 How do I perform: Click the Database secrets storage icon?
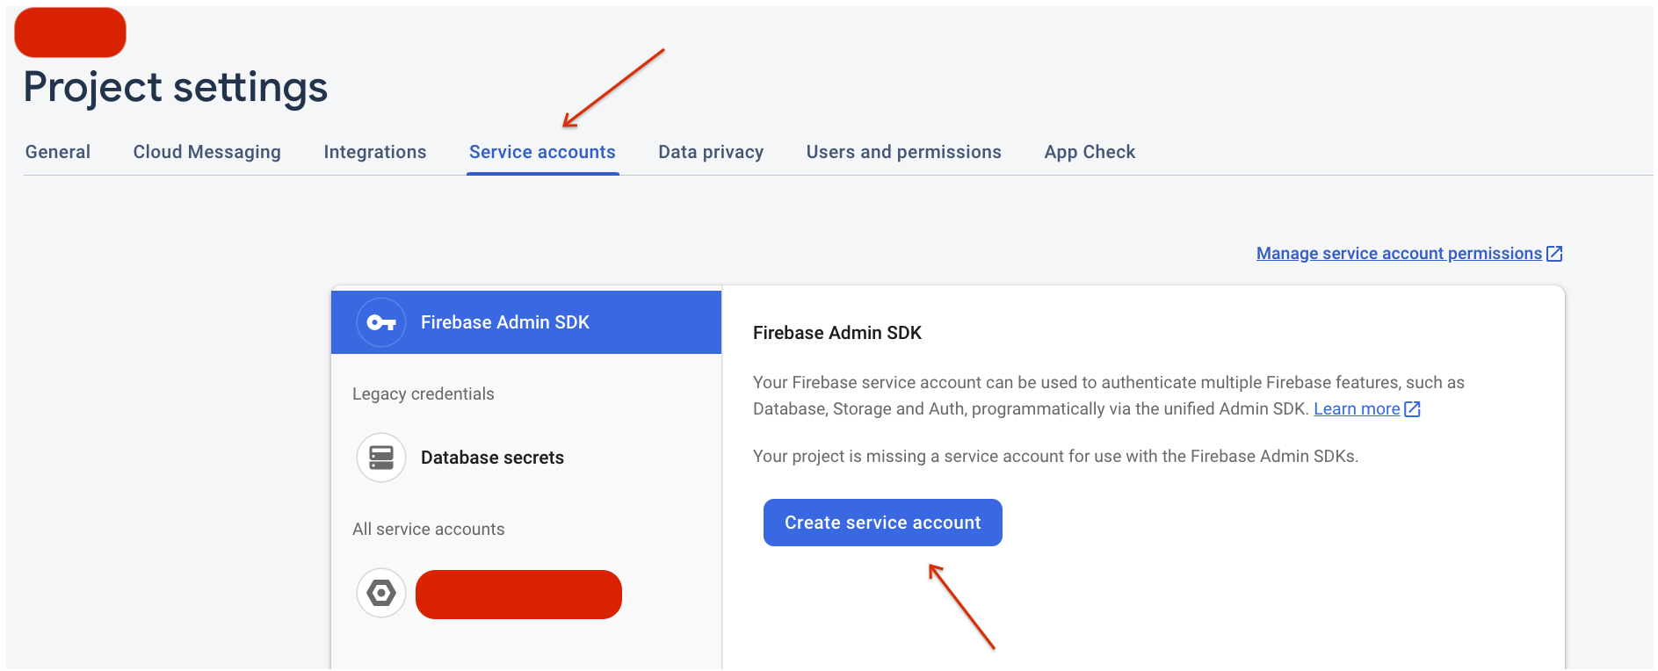(x=380, y=458)
